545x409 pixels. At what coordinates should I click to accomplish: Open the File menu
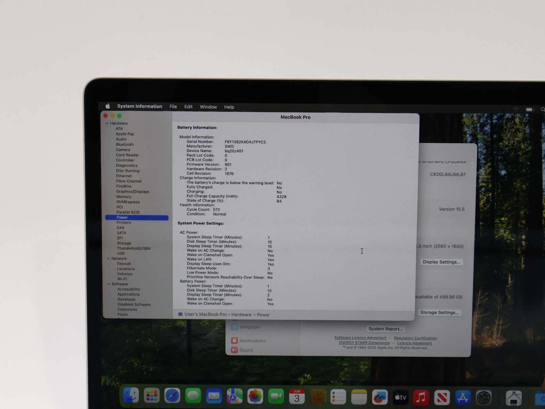tap(173, 107)
